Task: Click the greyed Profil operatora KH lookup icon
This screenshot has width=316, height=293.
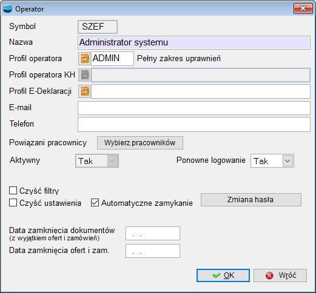Action: pos(84,75)
